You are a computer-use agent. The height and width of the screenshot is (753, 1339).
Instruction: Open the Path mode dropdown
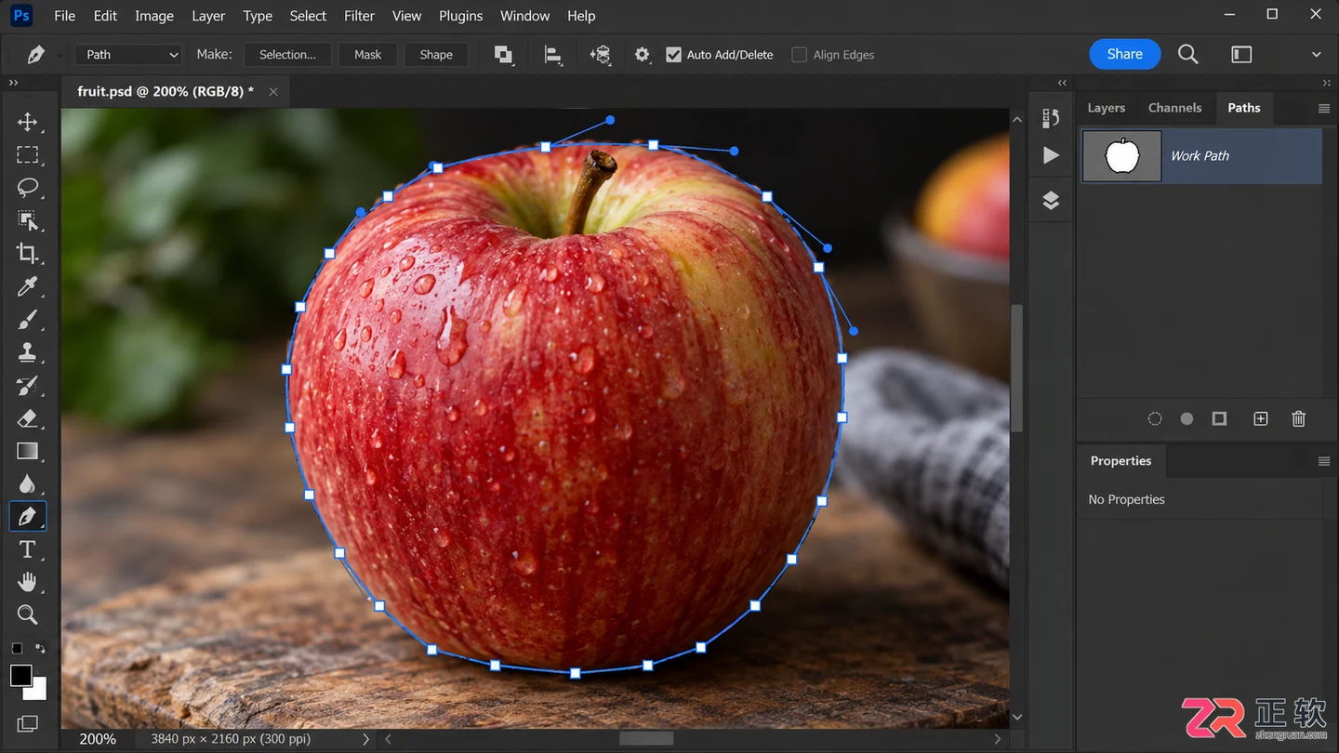[x=128, y=55]
